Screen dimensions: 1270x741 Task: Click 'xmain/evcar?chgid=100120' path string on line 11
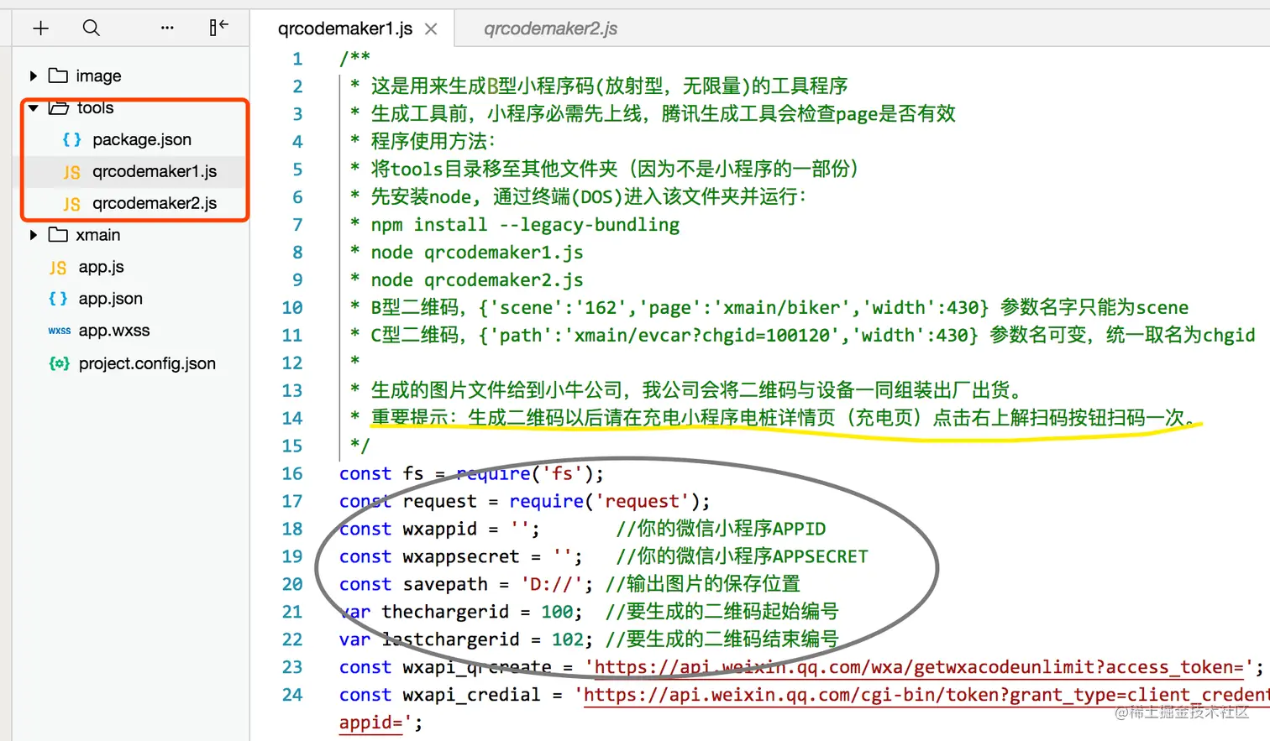(701, 336)
